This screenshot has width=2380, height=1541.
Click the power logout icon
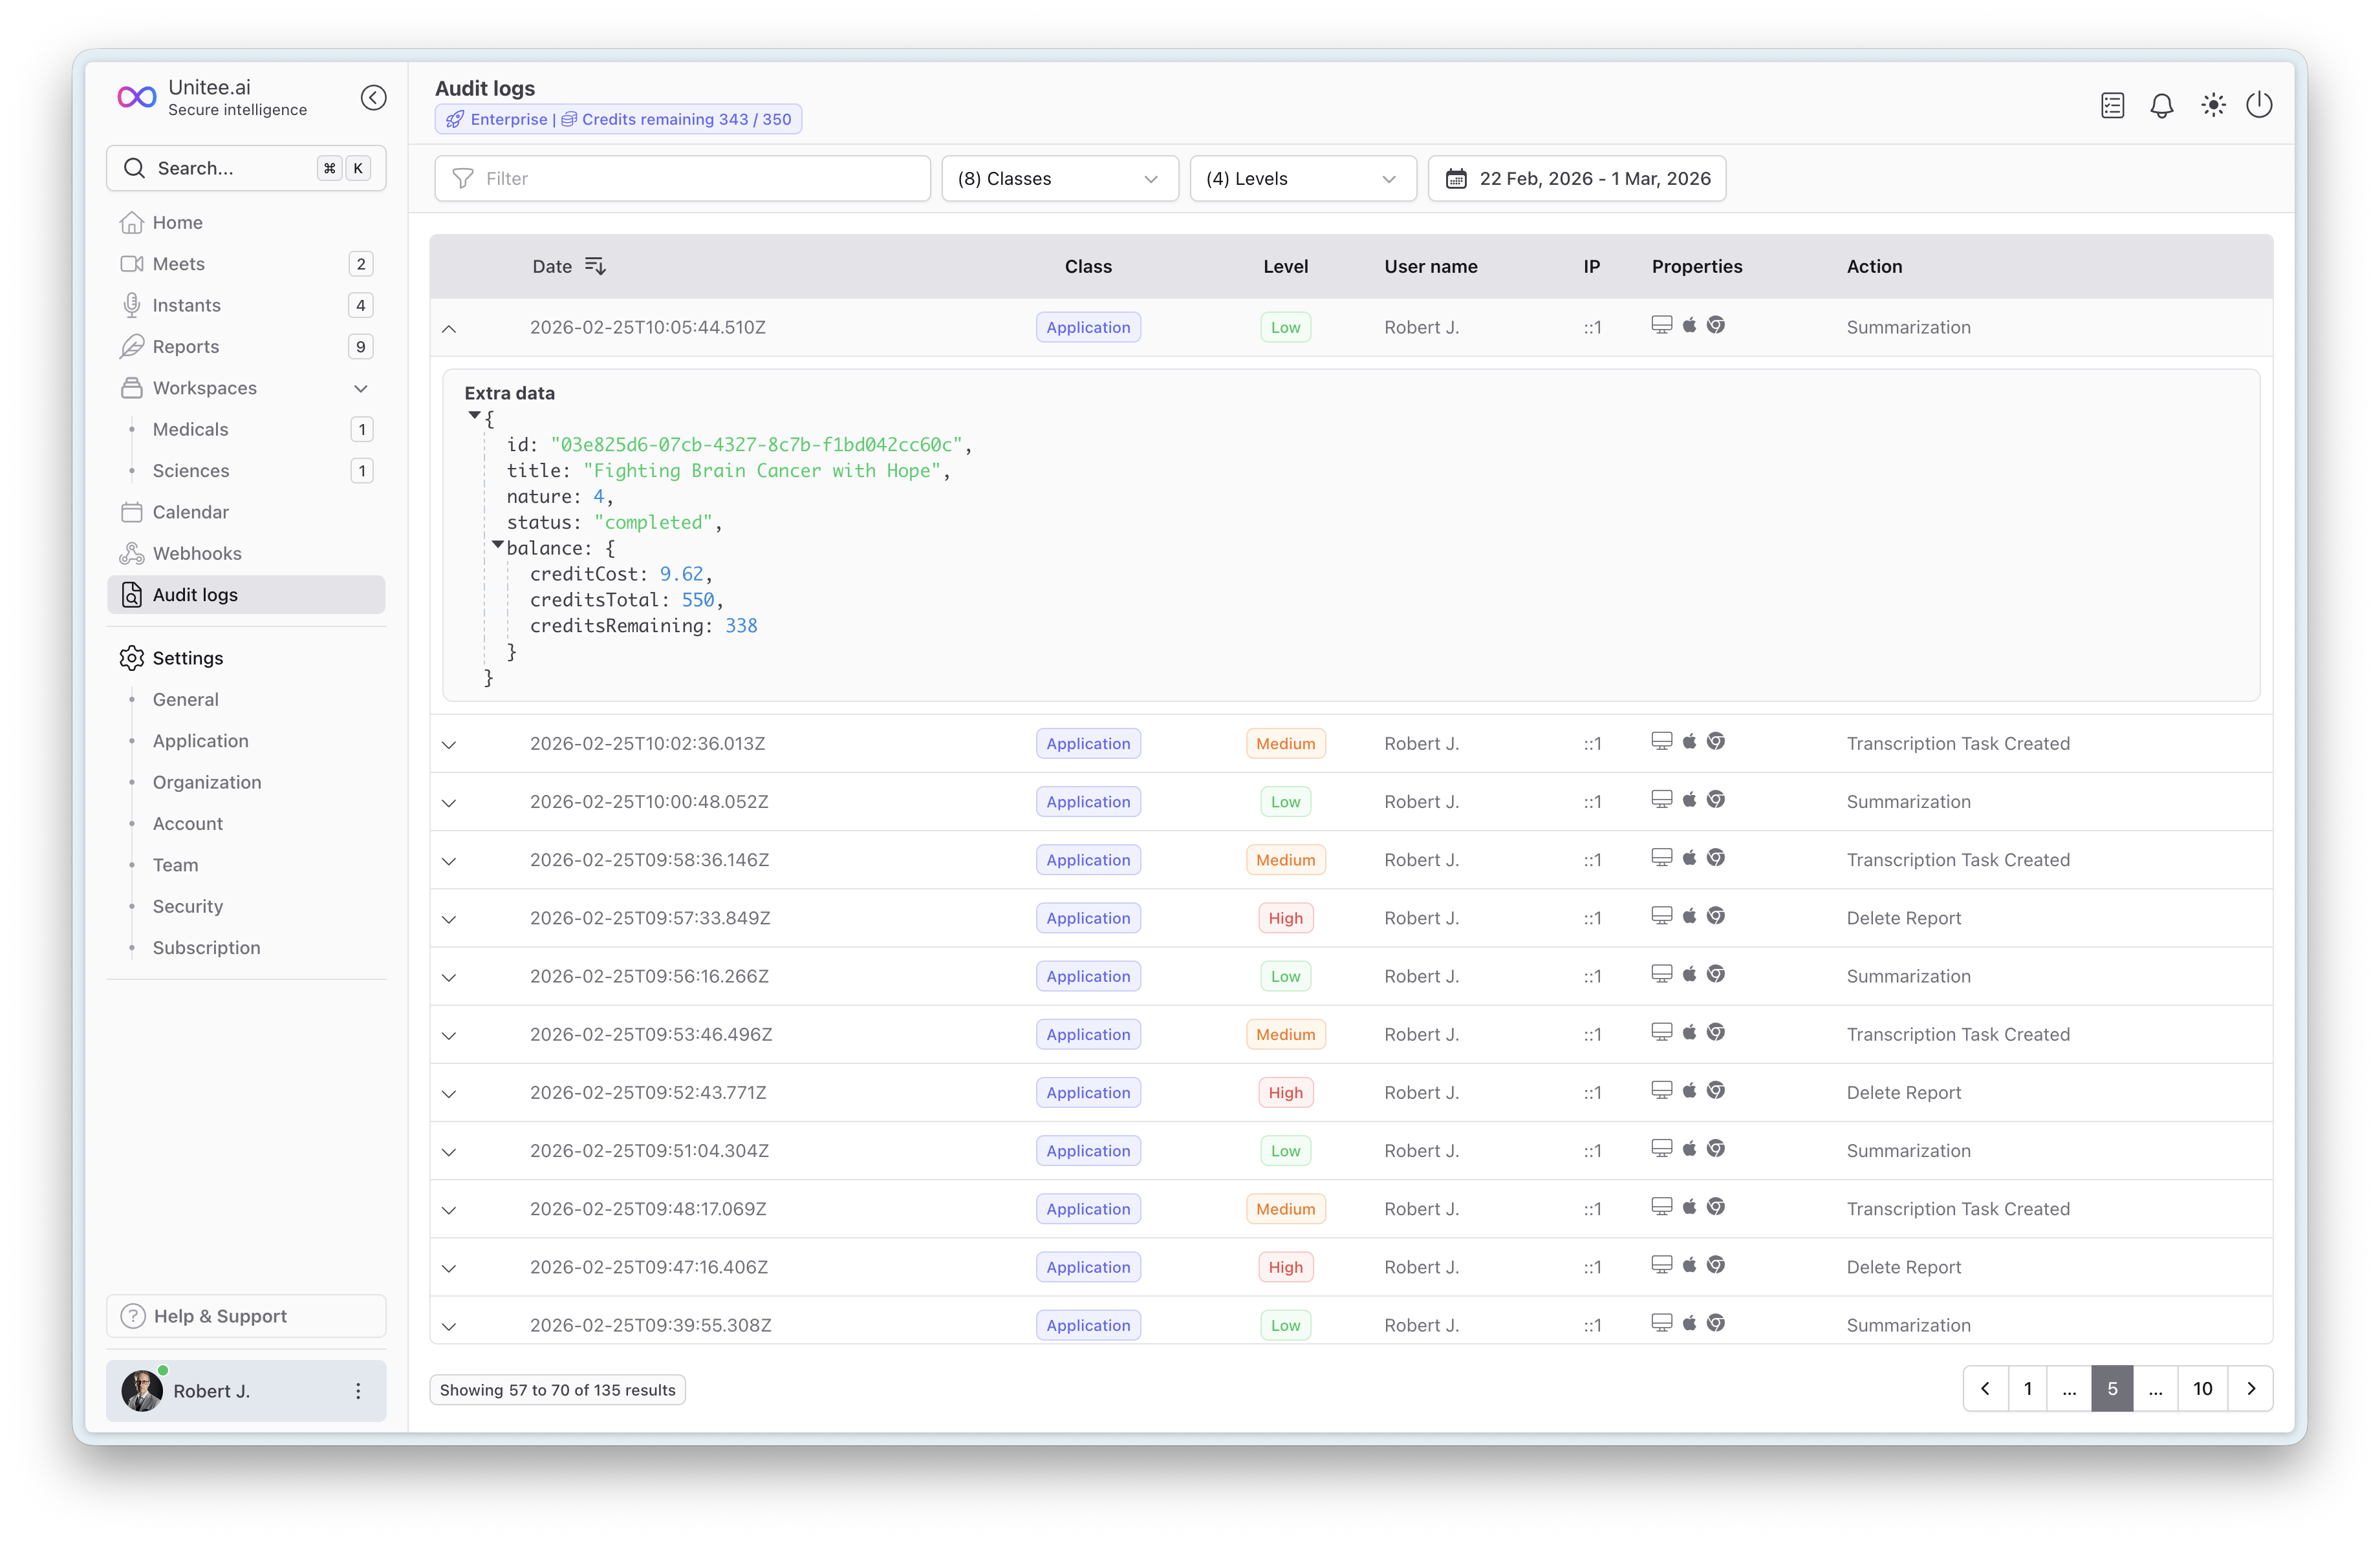point(2259,105)
